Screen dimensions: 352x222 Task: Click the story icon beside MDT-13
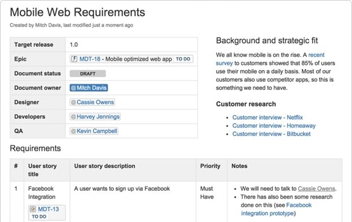33,209
